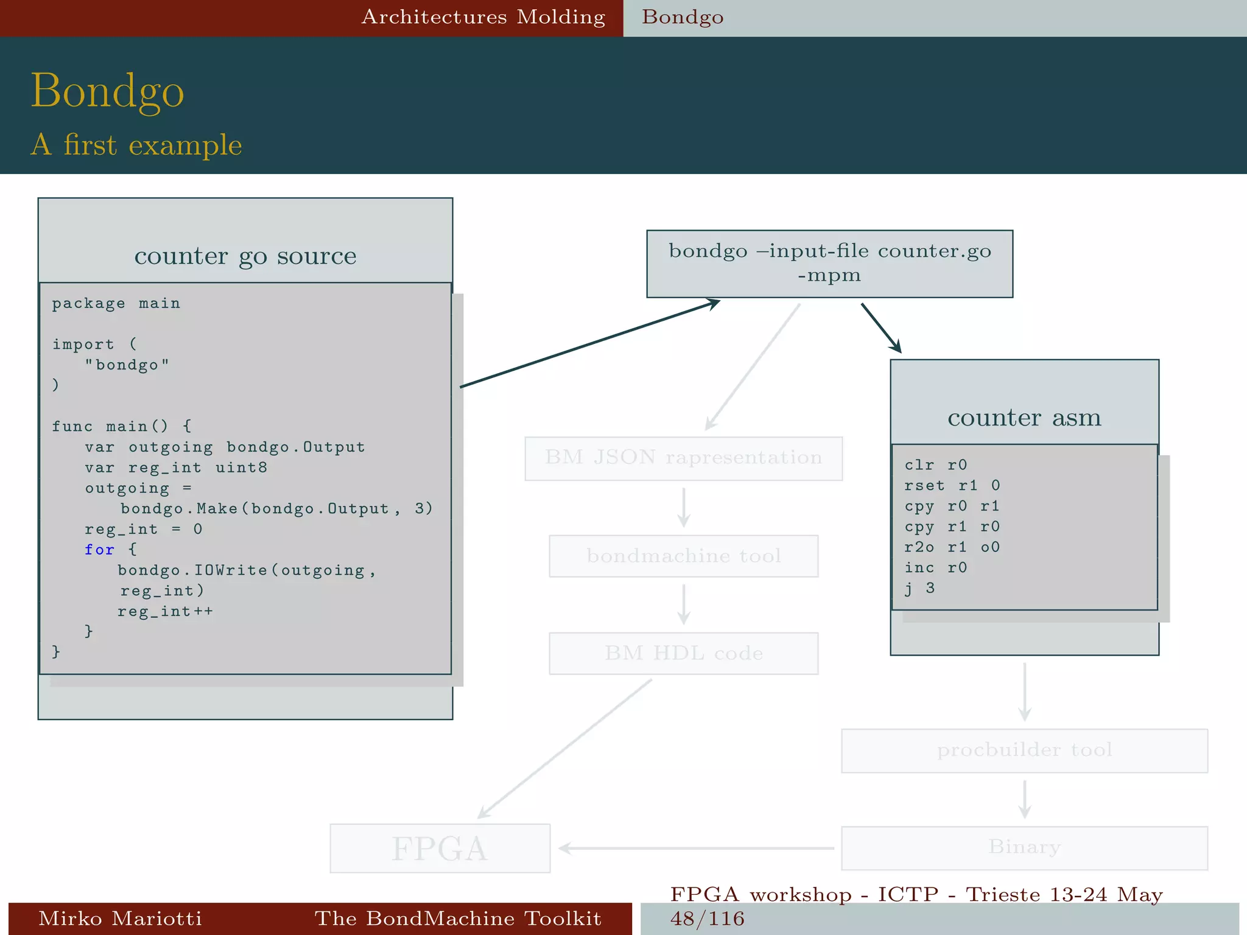Click the counter asm heading
The height and width of the screenshot is (935, 1247).
click(x=1024, y=418)
